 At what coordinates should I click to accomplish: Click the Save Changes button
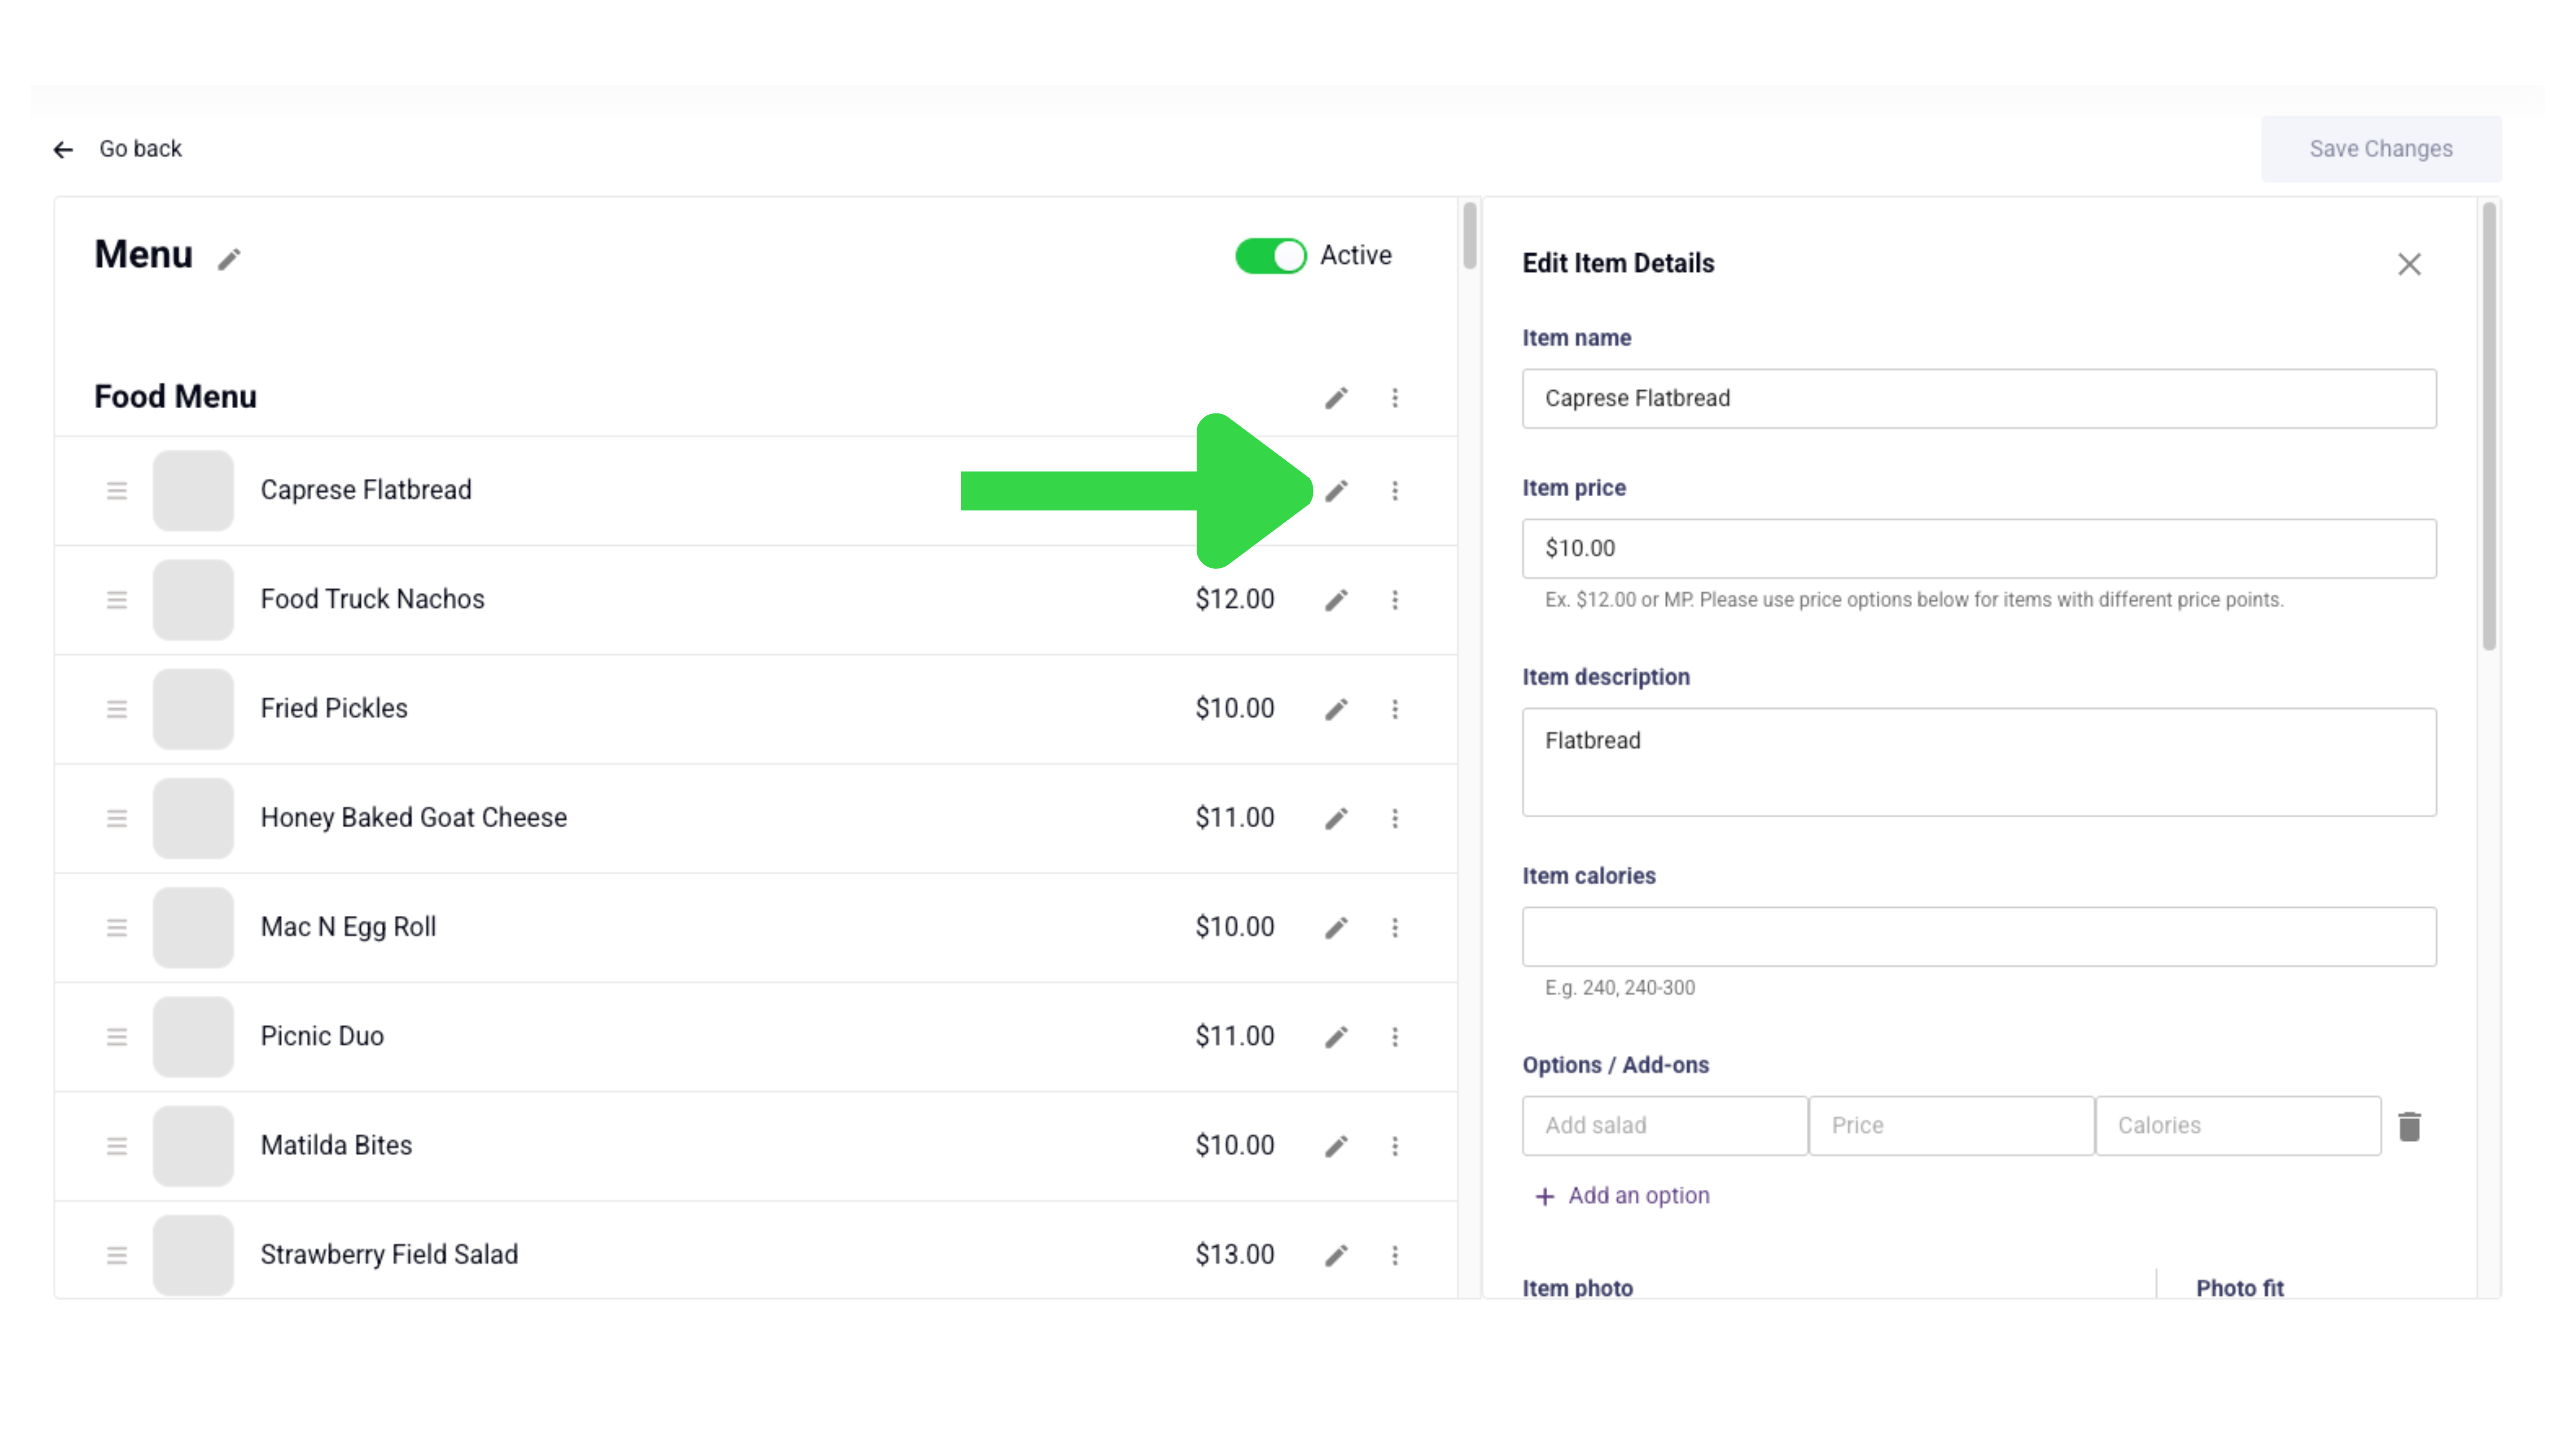(x=2381, y=149)
